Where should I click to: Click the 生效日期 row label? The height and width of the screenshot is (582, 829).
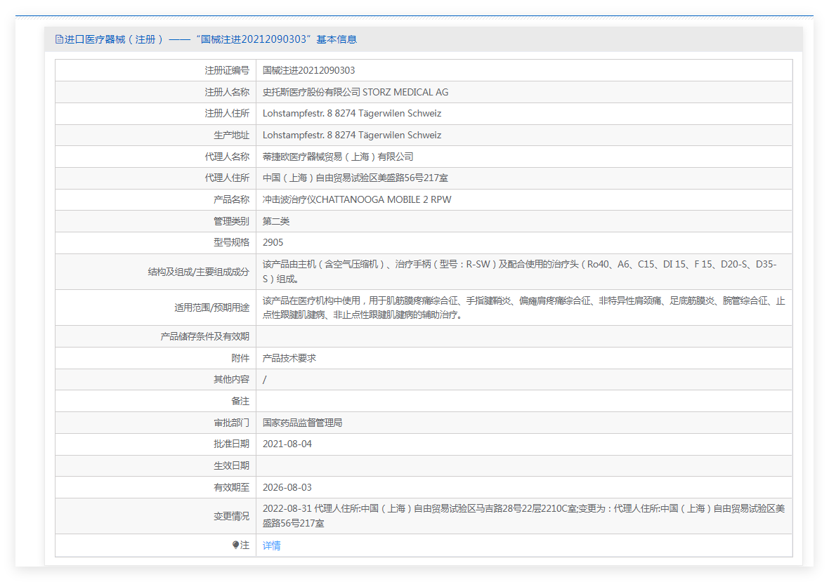[x=231, y=466]
